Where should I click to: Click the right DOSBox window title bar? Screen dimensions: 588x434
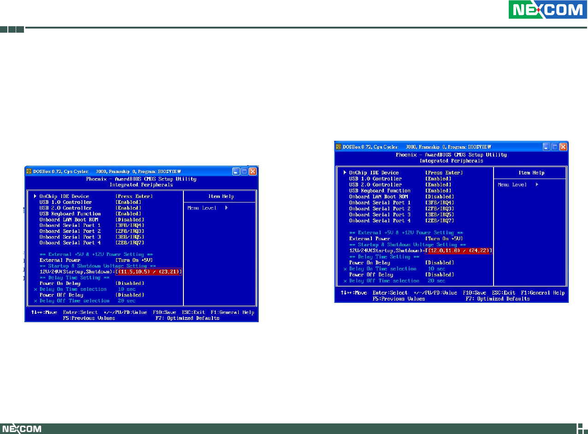pos(451,147)
